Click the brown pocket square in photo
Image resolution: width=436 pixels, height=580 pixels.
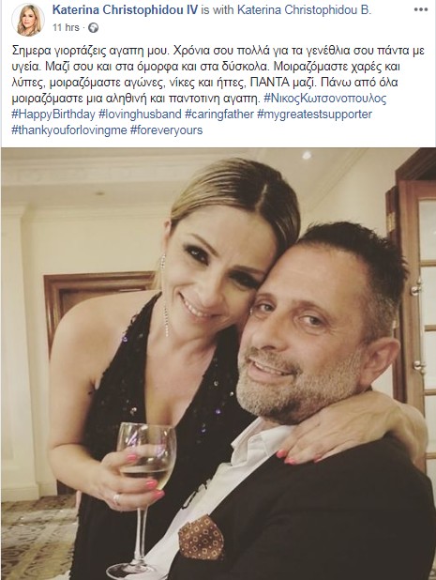202,537
